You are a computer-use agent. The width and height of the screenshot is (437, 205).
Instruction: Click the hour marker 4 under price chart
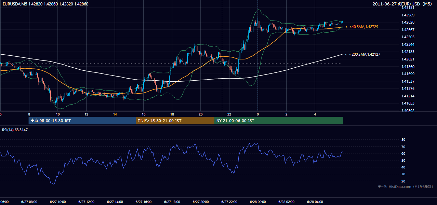[315, 114]
